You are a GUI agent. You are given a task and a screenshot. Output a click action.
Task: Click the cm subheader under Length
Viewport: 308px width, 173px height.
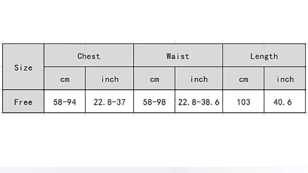pos(243,79)
